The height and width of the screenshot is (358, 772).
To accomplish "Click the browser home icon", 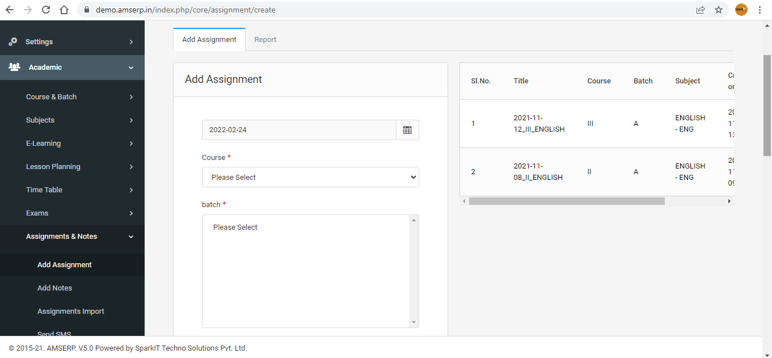I will (63, 10).
